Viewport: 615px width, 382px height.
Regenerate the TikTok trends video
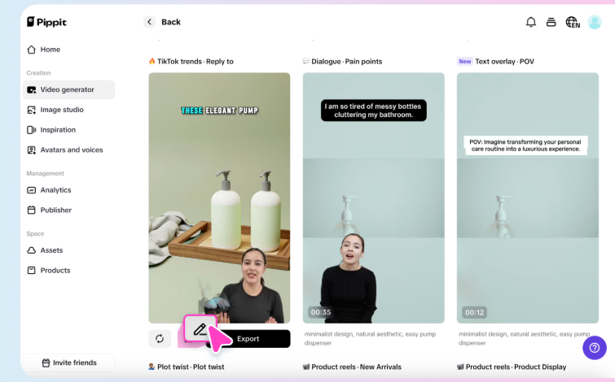[160, 339]
